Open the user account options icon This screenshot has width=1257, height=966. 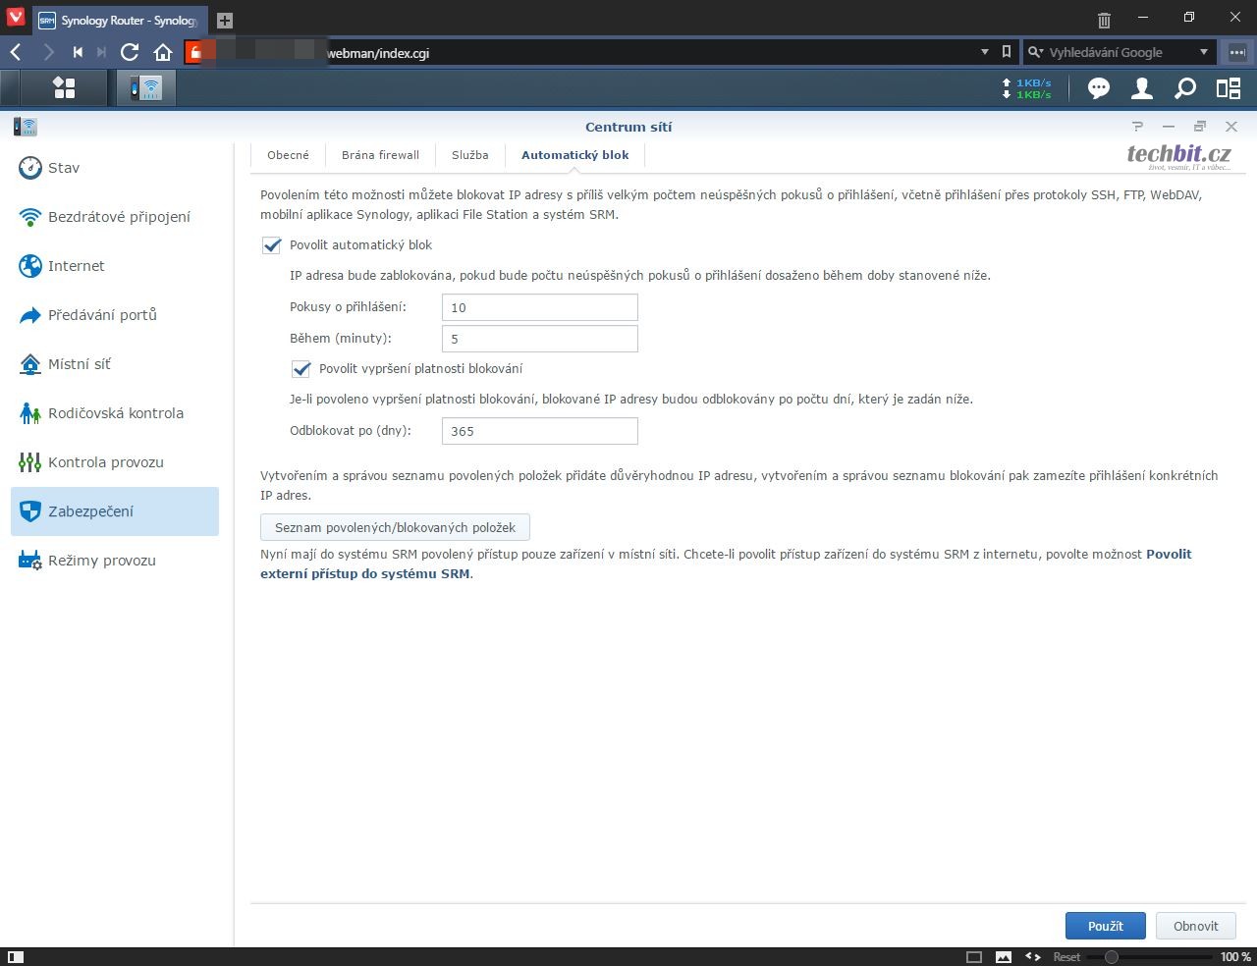[1141, 88]
